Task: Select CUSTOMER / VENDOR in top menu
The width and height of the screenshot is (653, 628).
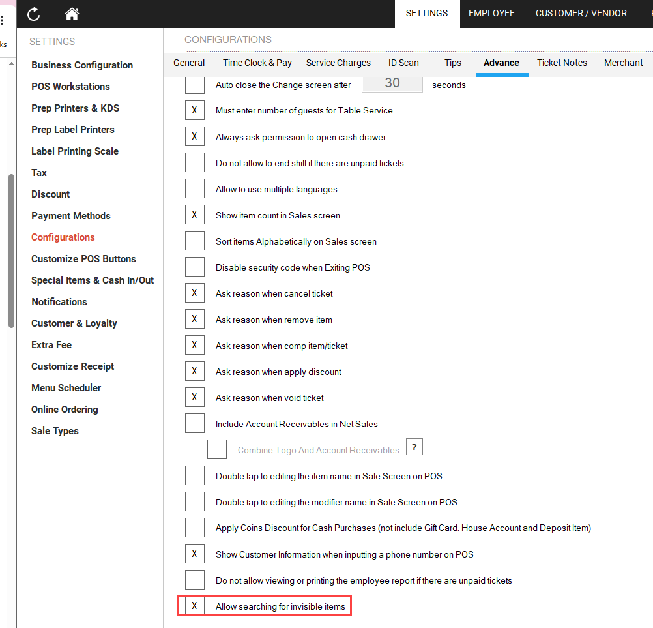Action: point(581,13)
